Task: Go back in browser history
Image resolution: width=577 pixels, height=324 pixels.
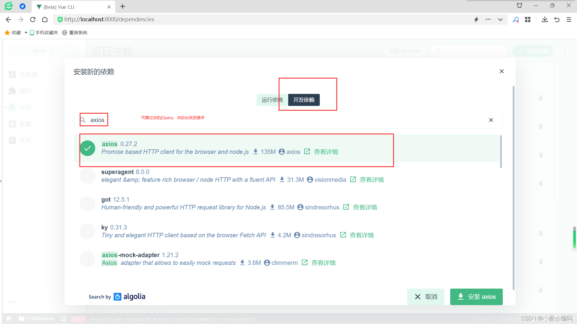Action: (8, 19)
